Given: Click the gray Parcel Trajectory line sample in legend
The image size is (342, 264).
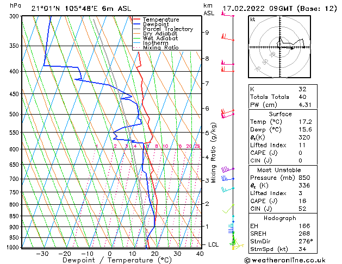Looking at the screenshot, I should (x=137, y=29).
